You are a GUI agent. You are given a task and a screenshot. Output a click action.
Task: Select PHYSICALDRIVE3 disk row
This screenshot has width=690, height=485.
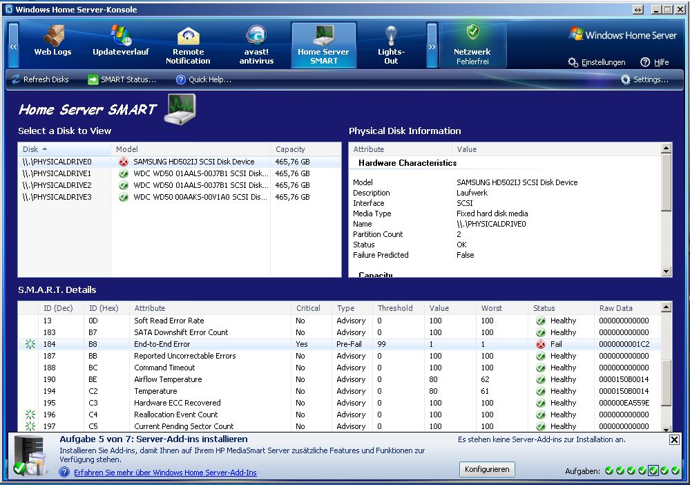[x=180, y=197]
